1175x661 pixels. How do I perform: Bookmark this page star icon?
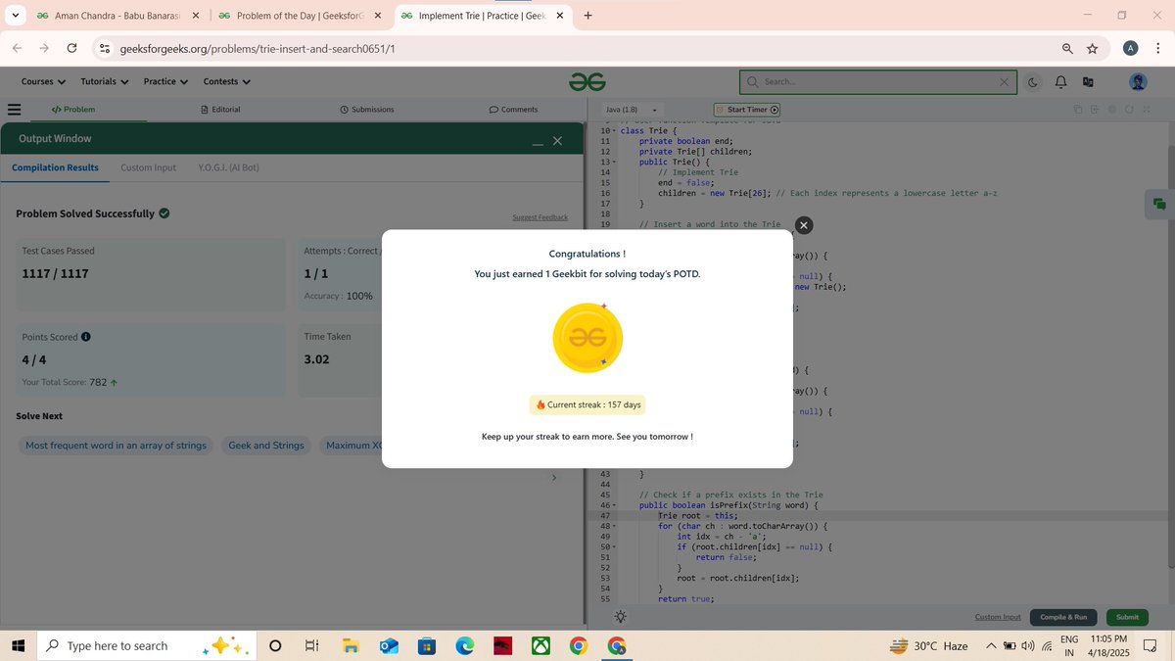click(1092, 48)
